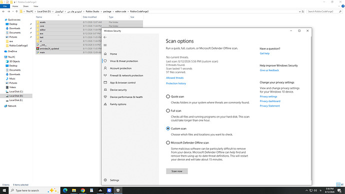Click the Virus & threat protection shield icon
The image size is (345, 194).
pos(105,61)
